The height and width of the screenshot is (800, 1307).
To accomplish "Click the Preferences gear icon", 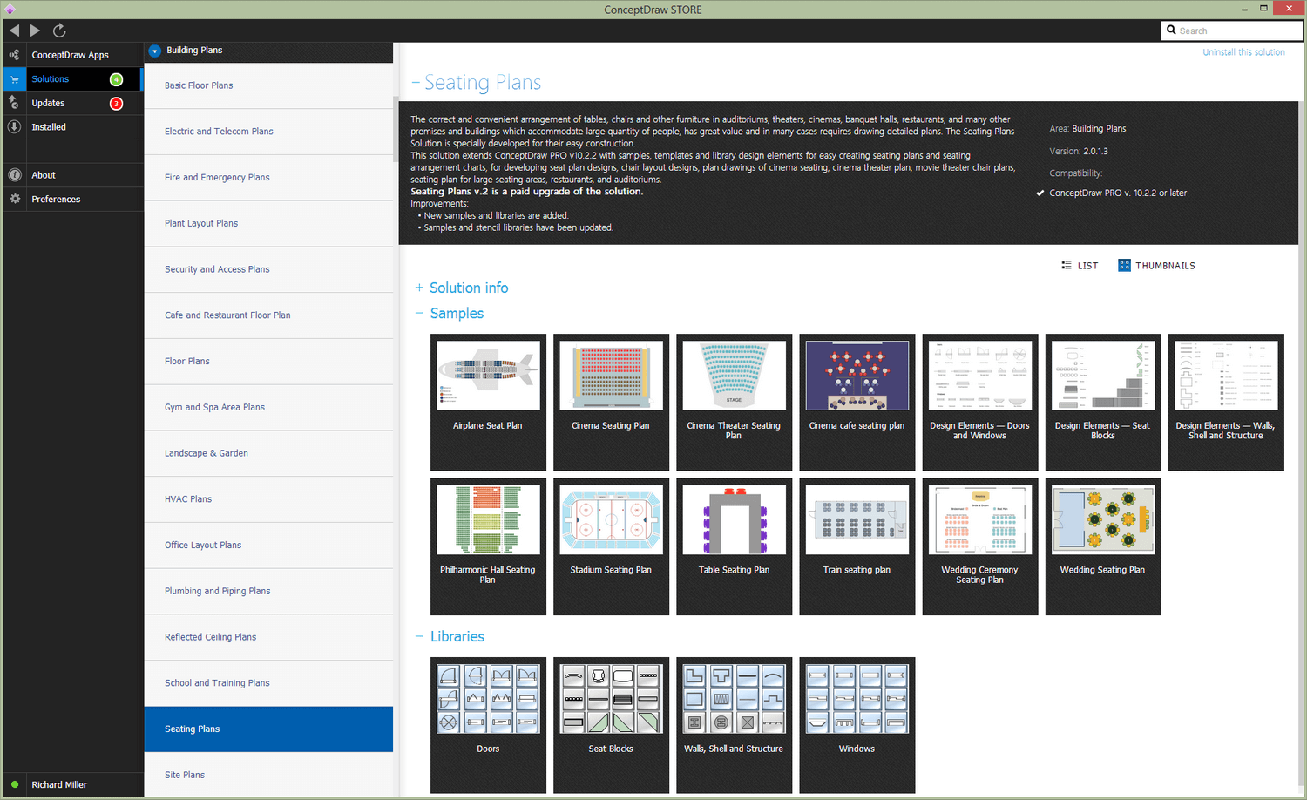I will point(14,199).
